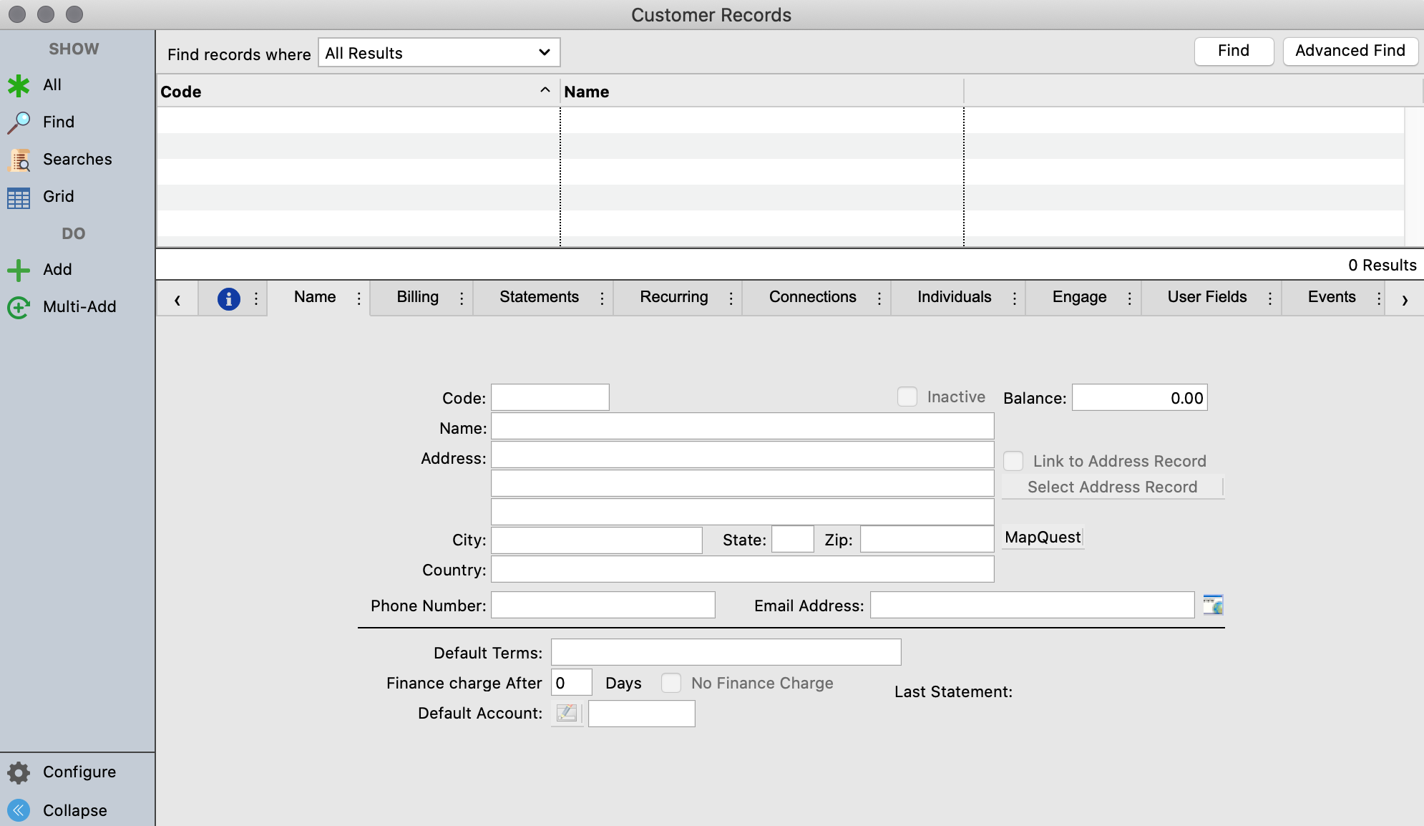
Task: Click the green plus Add icon
Action: (x=19, y=270)
